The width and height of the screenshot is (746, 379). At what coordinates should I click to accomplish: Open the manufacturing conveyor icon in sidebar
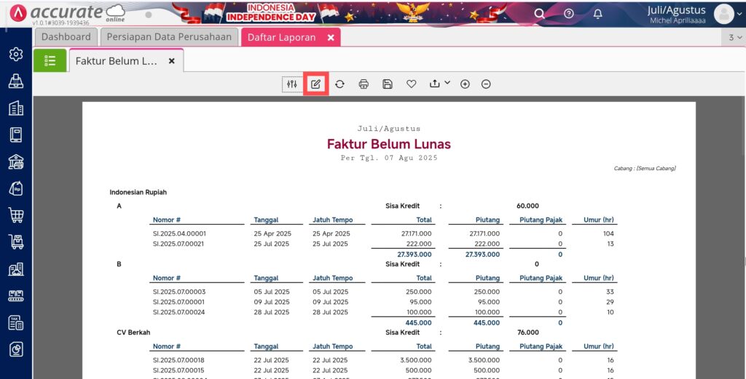tap(16, 296)
